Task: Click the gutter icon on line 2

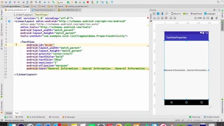Action: click(9, 21)
